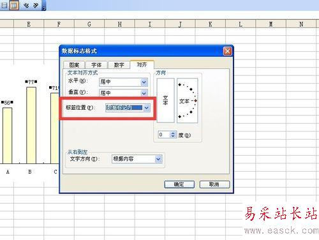
Task: Click the axis label B
Action: [x=30, y=172]
